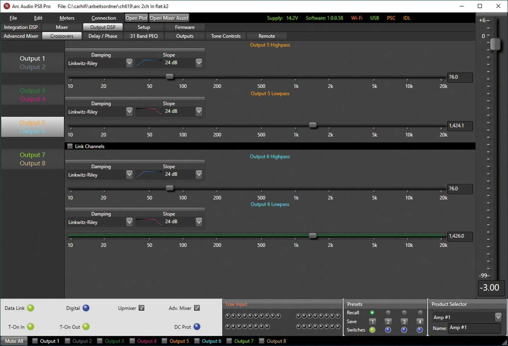Viewport: 508px width, 346px height.
Task: Click Output 5 Highpass frequency slider handle
Action: coord(170,76)
